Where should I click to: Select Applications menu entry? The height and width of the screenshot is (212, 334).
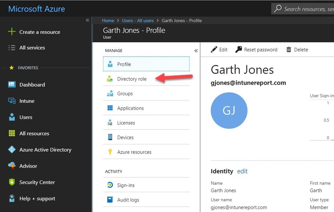point(146,108)
